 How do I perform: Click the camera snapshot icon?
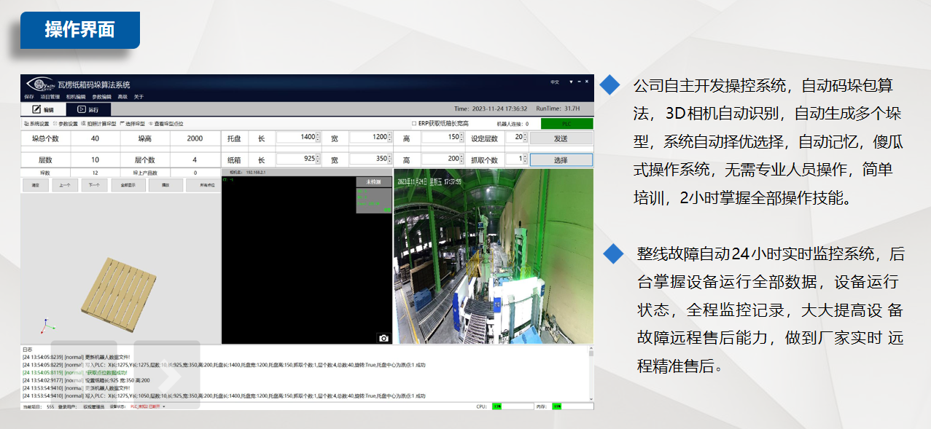(383, 338)
